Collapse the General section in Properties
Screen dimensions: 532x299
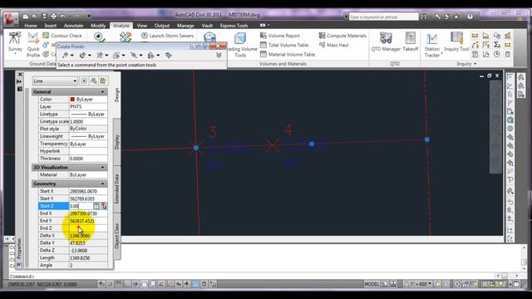[102, 92]
